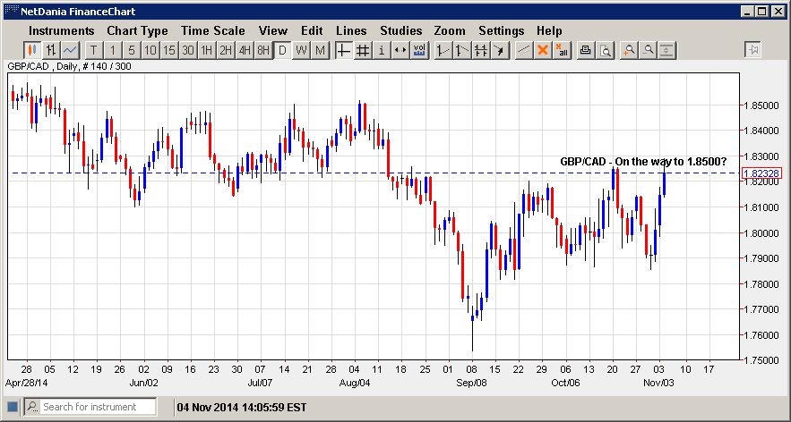
Task: Toggle the info 'i' box icon
Action: [382, 50]
